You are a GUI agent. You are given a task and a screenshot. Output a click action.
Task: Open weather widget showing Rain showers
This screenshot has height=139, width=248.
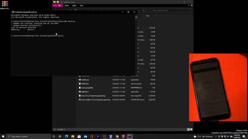click(x=203, y=136)
